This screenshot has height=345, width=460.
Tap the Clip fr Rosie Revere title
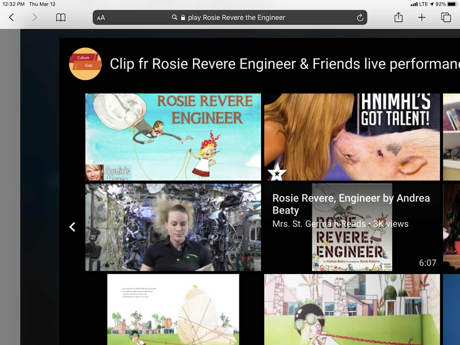pos(285,64)
